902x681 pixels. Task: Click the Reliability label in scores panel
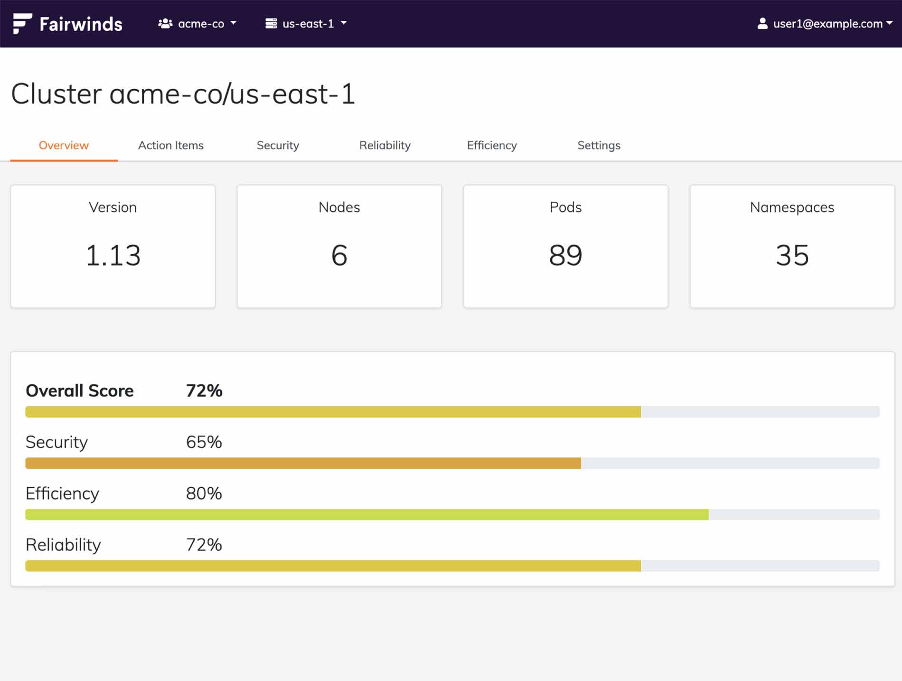pyautogui.click(x=63, y=545)
